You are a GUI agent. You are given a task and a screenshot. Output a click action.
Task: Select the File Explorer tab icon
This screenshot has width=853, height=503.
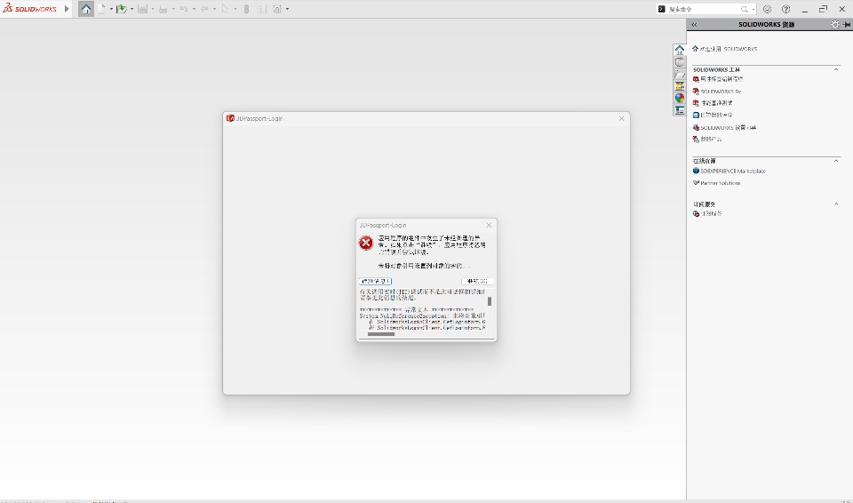click(680, 74)
